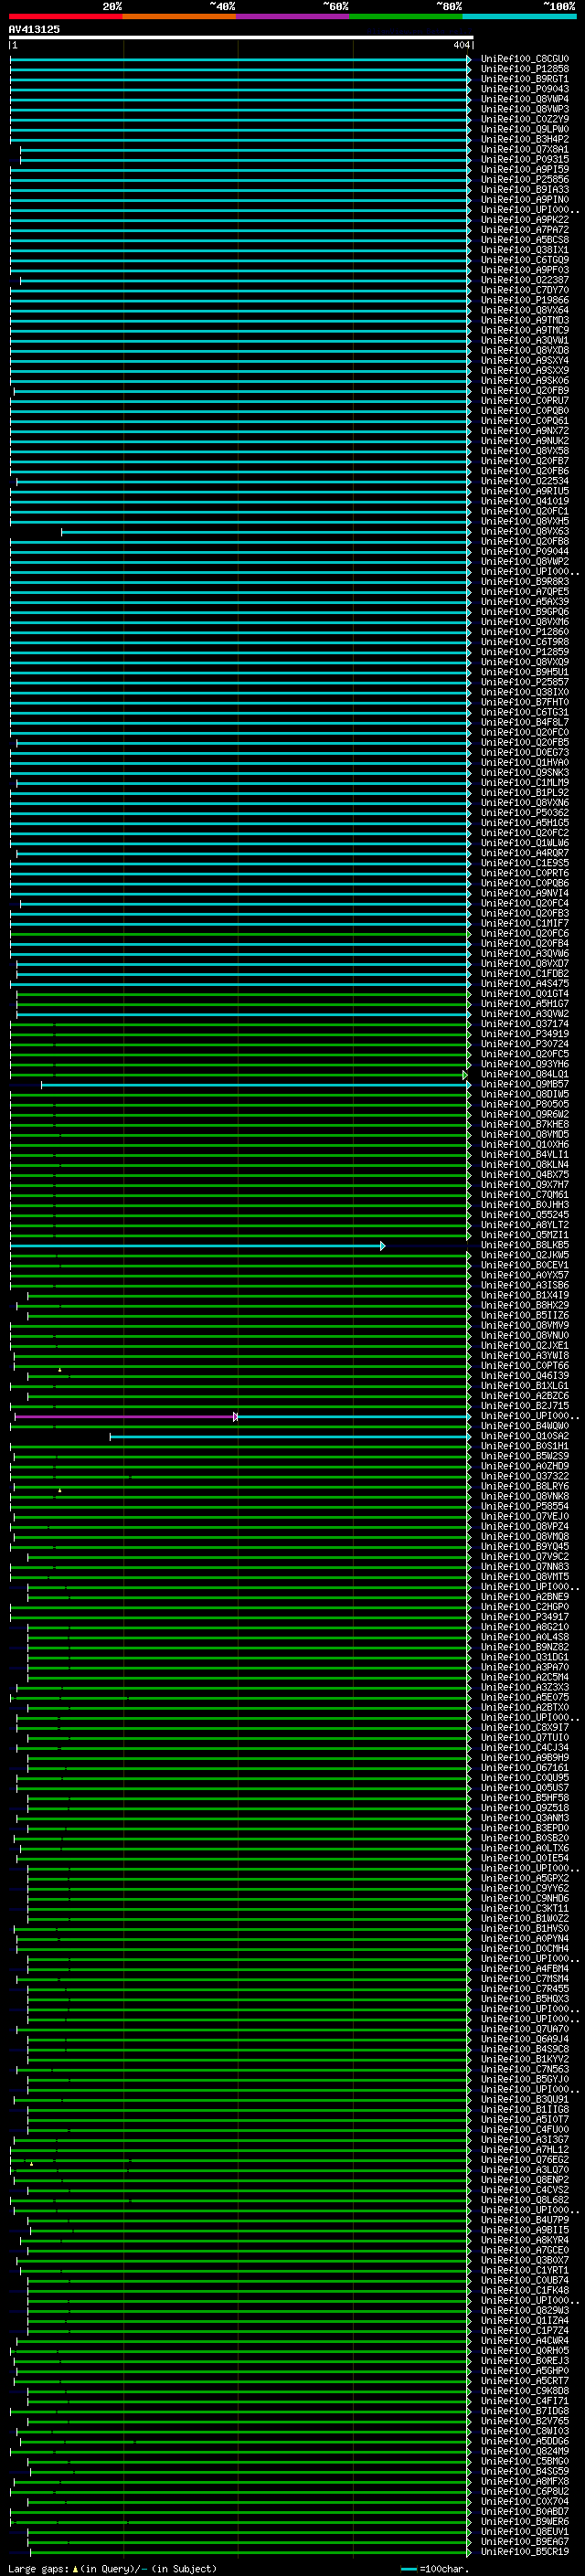Select hit UniRef100_Q9LPW0
Screen dimensions: 585x2576
524,129
